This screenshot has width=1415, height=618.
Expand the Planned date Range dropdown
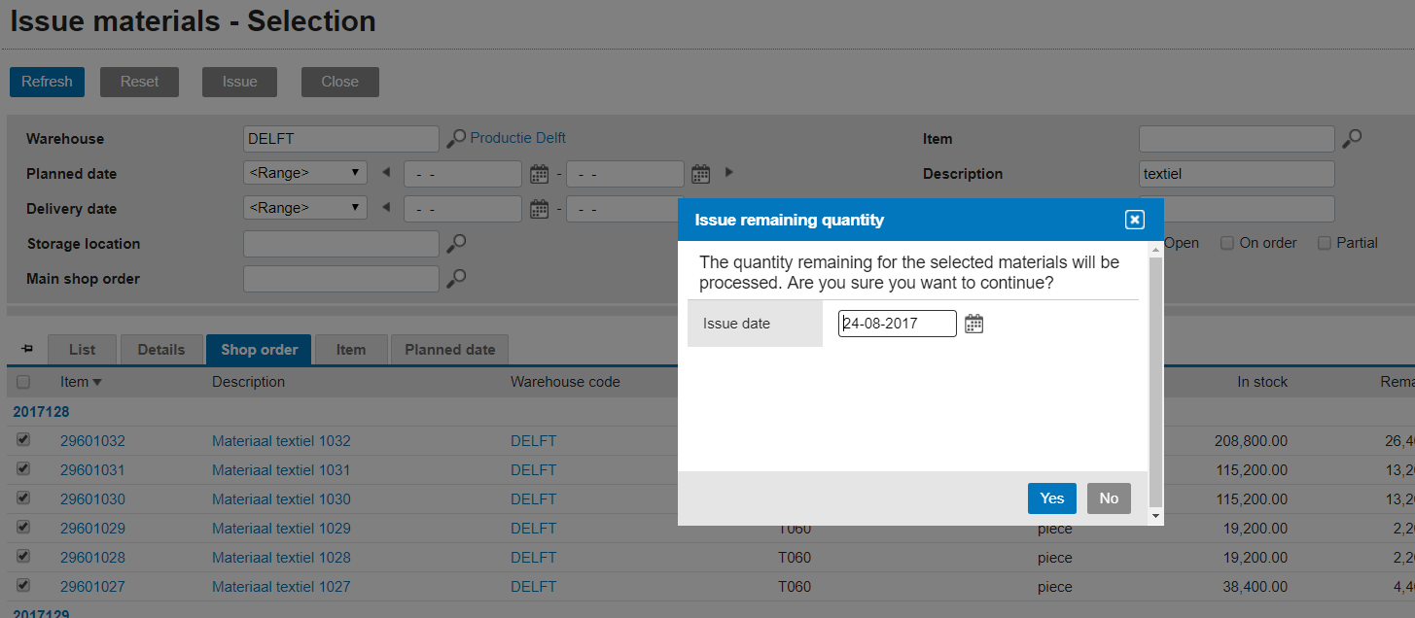(x=304, y=174)
